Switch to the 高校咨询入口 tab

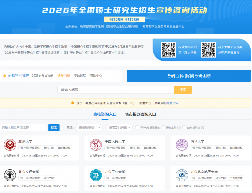pos(105,114)
